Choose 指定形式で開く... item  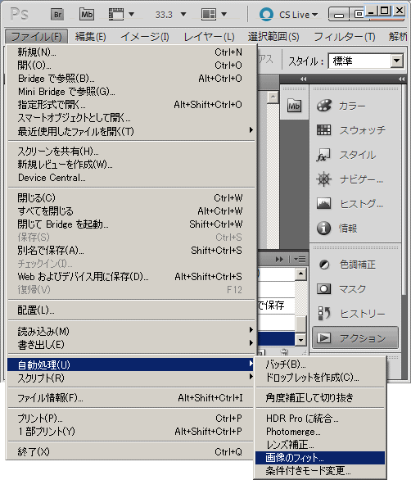coord(131,105)
